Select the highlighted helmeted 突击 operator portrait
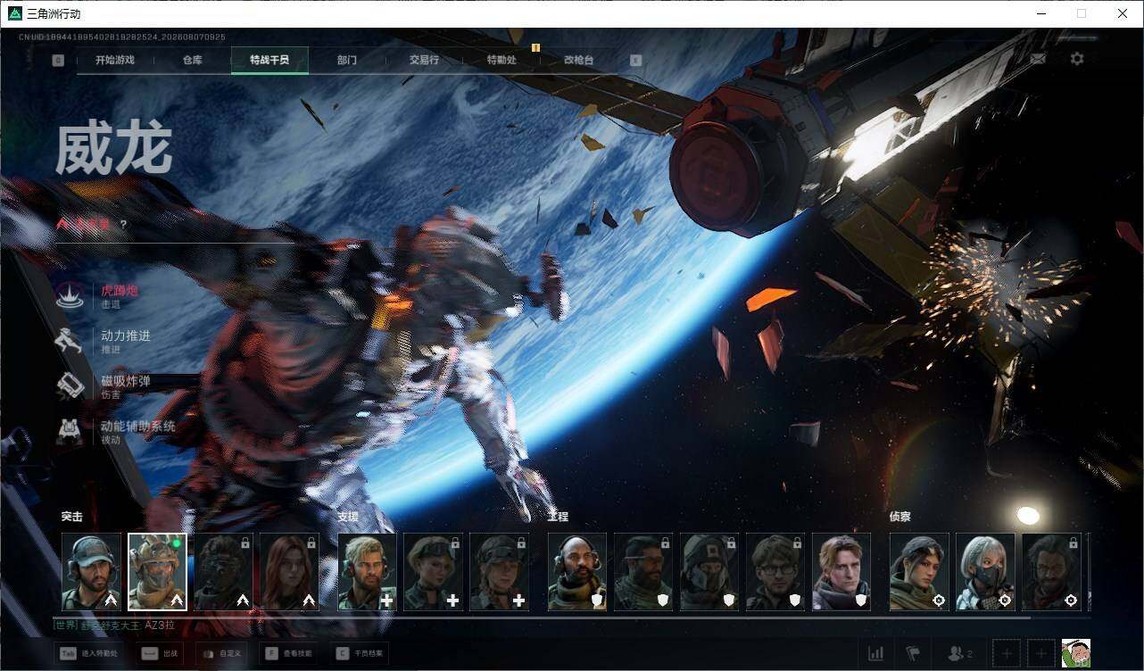This screenshot has width=1144, height=671. tap(158, 572)
